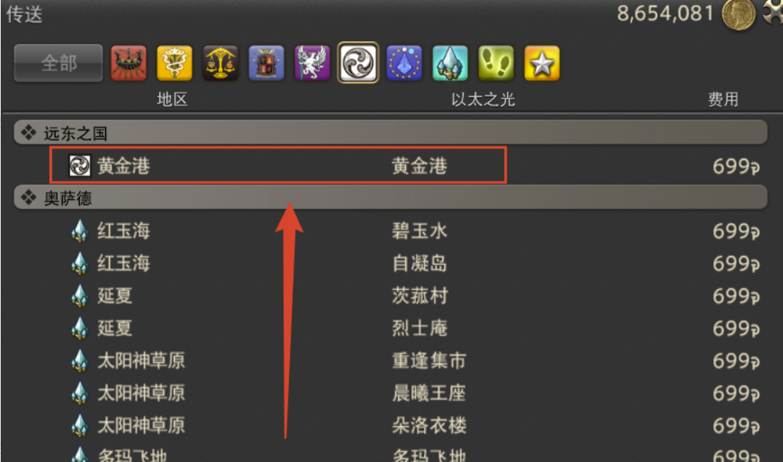The image size is (783, 462).
Task: Select the blue crystal ring filter icon
Action: click(404, 63)
